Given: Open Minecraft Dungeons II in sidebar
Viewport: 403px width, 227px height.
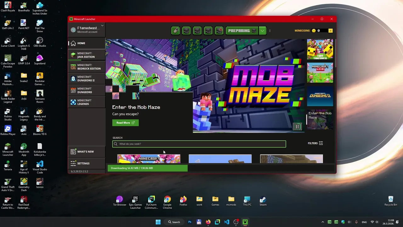Looking at the screenshot, I should [x=87, y=79].
